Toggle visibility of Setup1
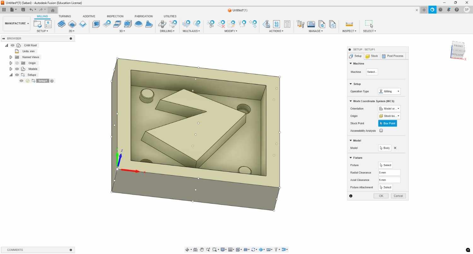 (x=21, y=81)
